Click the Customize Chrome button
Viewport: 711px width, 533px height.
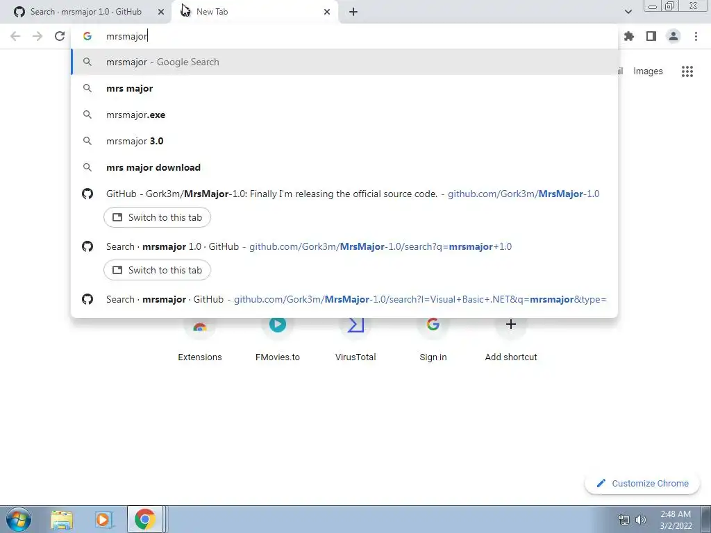(x=643, y=483)
